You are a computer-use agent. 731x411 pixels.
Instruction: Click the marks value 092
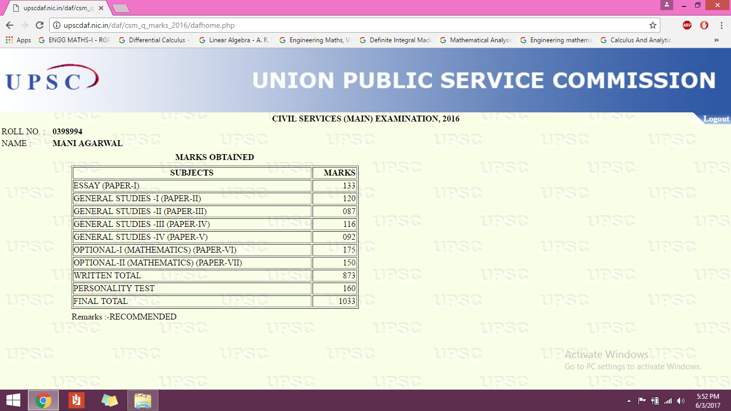(349, 237)
